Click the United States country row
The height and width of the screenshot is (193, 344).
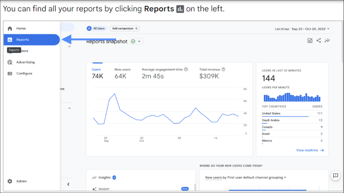292,114
